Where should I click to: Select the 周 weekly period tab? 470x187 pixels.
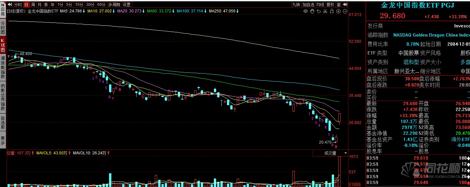click(x=33, y=5)
